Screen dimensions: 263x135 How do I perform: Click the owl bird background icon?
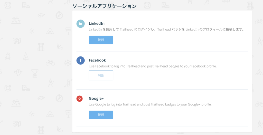pos(18,73)
